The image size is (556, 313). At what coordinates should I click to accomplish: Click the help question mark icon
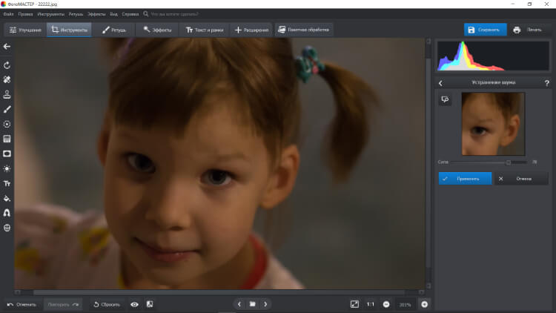547,83
